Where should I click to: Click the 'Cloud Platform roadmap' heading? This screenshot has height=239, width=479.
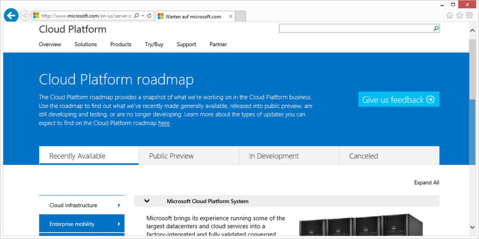(x=116, y=80)
